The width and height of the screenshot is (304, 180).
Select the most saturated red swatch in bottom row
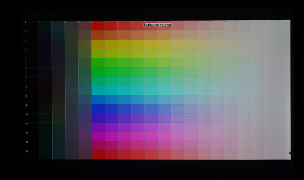98,155
